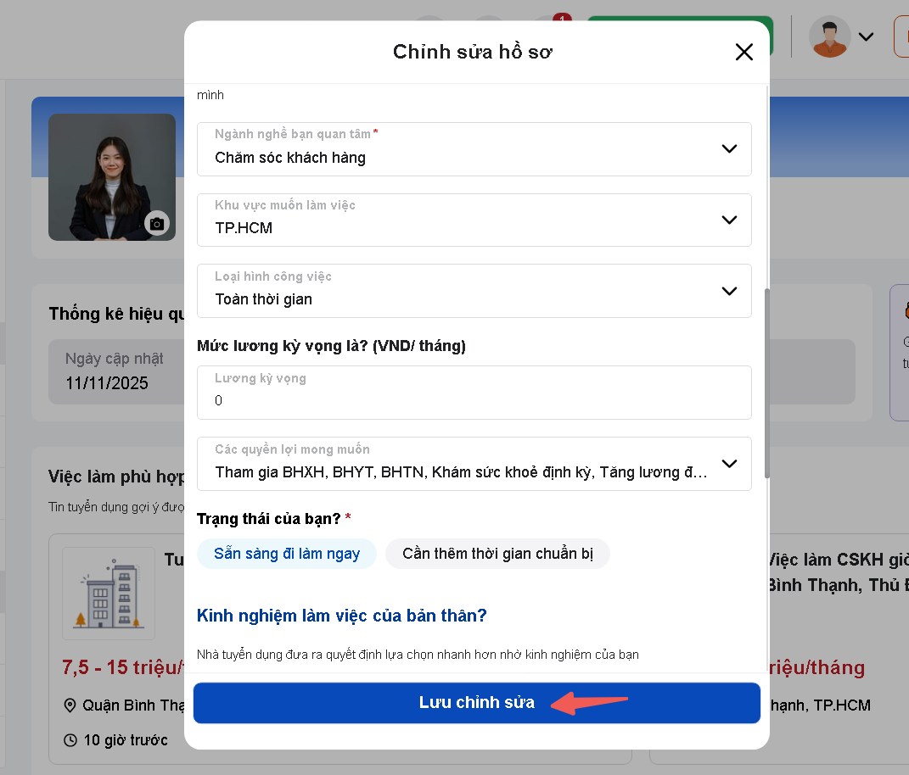The height and width of the screenshot is (775, 909).
Task: Click the clock icon beside 10 giờ trước
Action: 70,740
